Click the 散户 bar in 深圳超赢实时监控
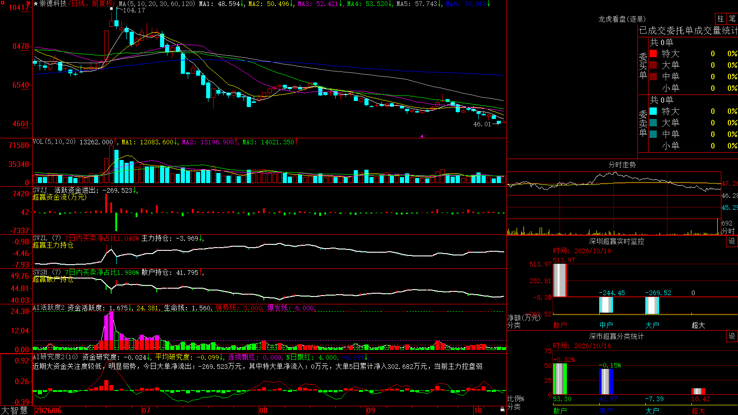 [559, 280]
